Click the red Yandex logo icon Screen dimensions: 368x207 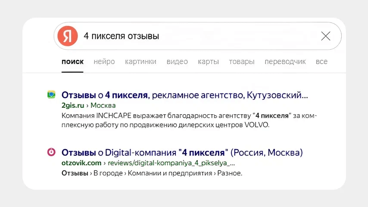point(68,36)
